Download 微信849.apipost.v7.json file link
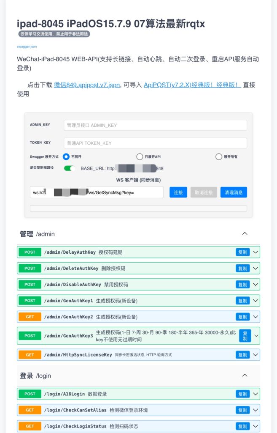Viewport: 277px width, 433px height. click(87, 85)
